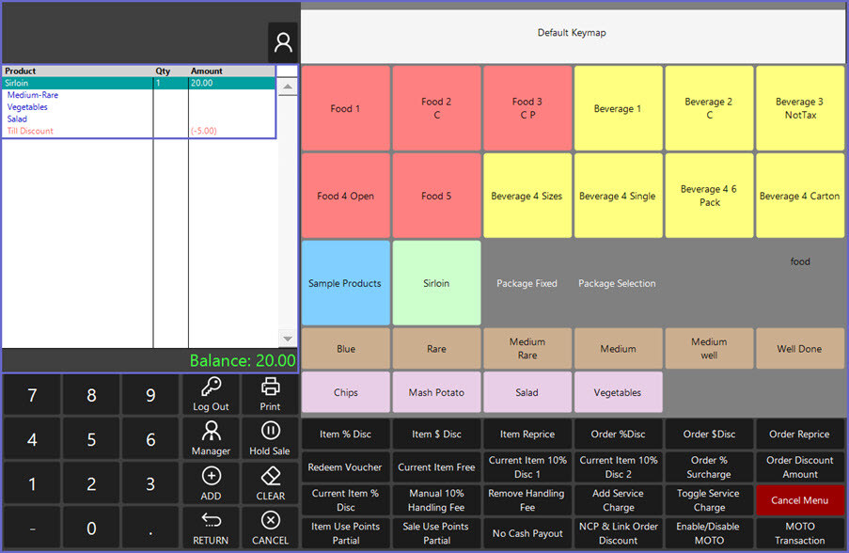This screenshot has height=553, width=849.
Task: Open the Beverage 4 Sizes options
Action: [x=527, y=196]
